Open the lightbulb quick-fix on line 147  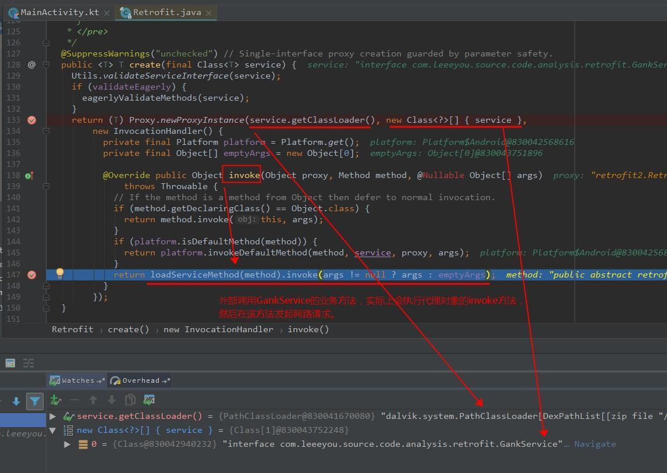(x=60, y=273)
